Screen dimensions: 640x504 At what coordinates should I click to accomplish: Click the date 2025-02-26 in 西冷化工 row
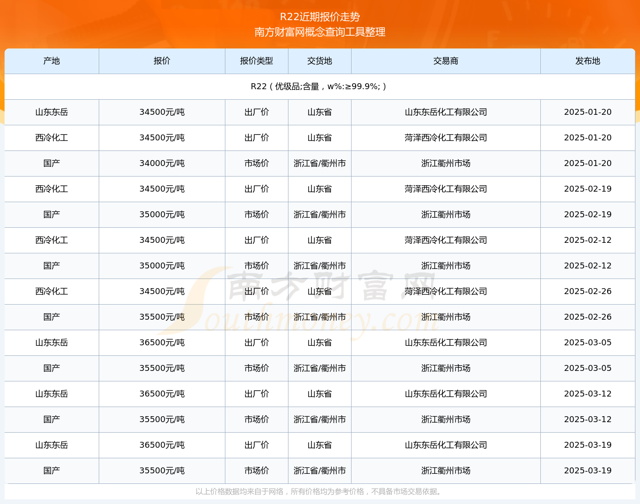(587, 291)
